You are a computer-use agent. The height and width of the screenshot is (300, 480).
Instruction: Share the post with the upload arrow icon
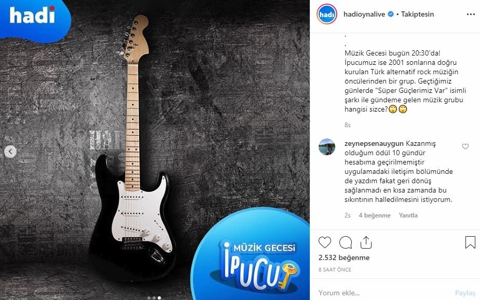pos(366,242)
